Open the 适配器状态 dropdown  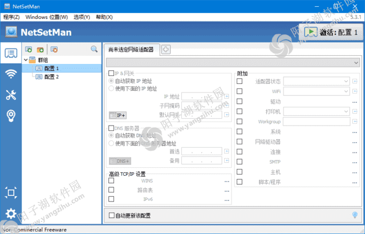point(317,81)
